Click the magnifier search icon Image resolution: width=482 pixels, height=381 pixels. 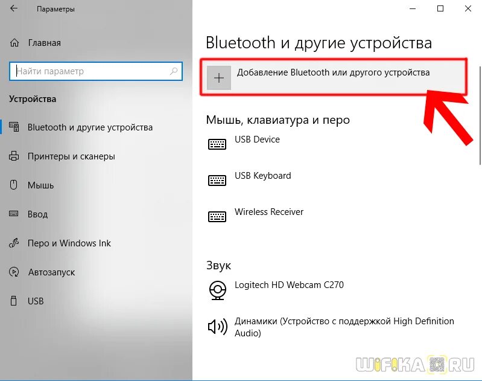pos(174,71)
